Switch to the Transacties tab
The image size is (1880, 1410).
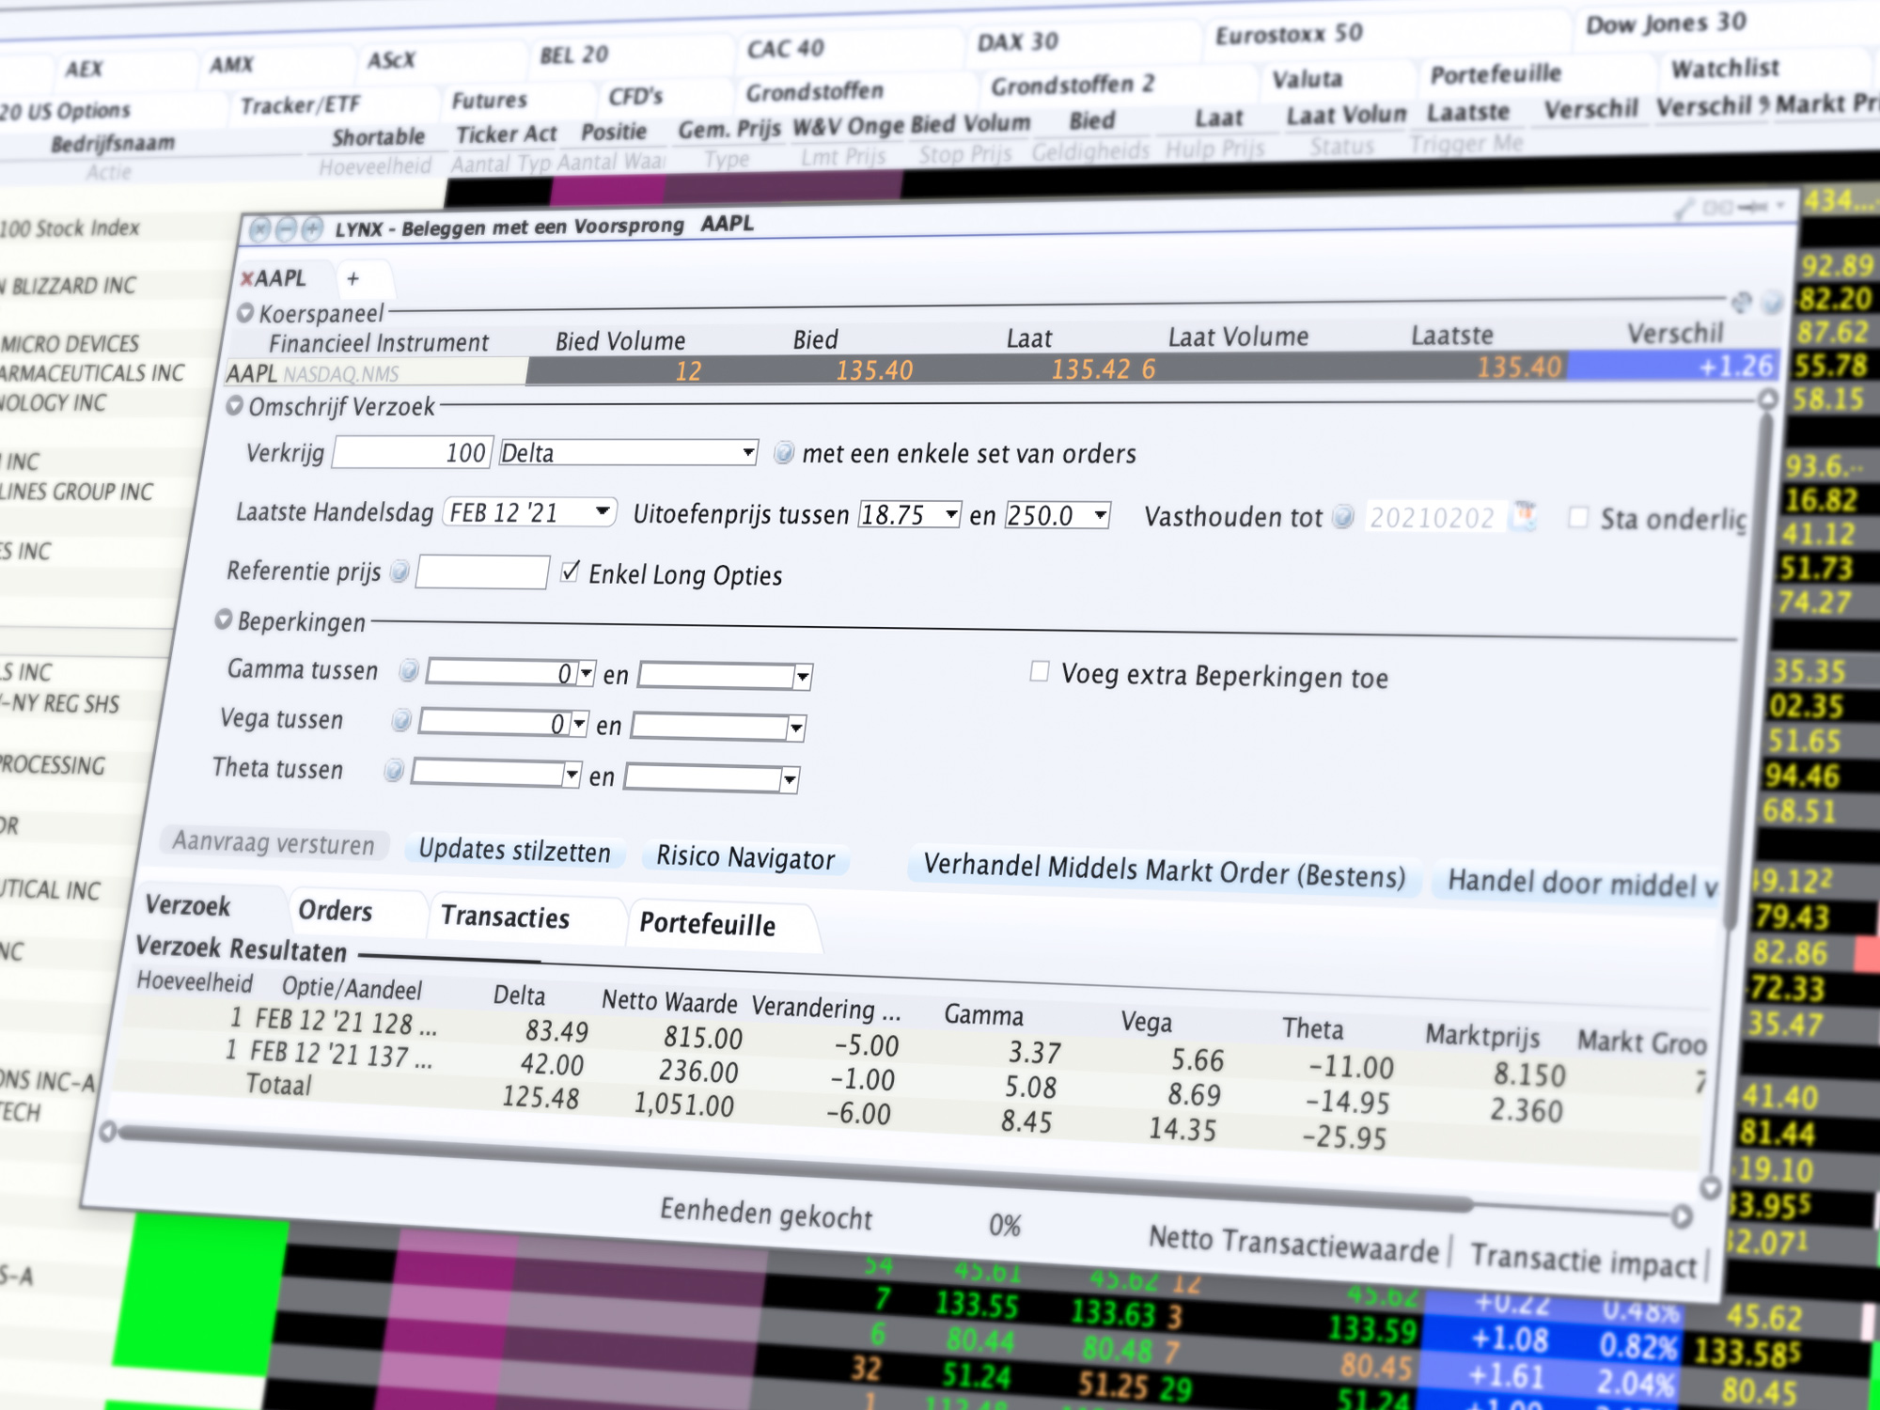point(506,917)
